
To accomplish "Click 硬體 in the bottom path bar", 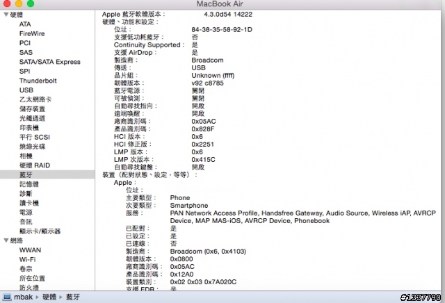I will pyautogui.click(x=49, y=297).
